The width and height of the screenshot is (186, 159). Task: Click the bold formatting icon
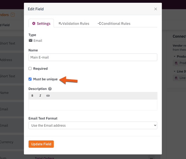32,96
